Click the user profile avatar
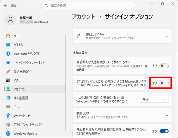The width and height of the screenshot is (178, 138). click(x=10, y=20)
